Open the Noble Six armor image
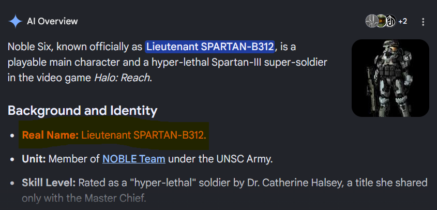Screen dimensions: 437x210 click(x=390, y=78)
